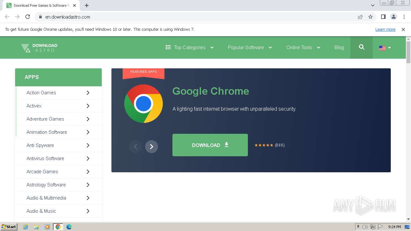The width and height of the screenshot is (411, 231).
Task: Open the Blog page
Action: [339, 47]
